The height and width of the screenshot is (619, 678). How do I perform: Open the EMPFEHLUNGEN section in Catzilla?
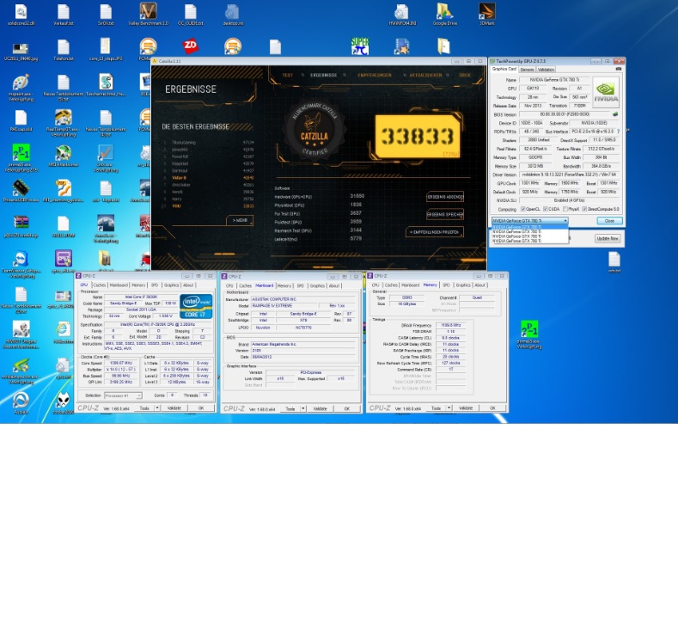click(375, 75)
